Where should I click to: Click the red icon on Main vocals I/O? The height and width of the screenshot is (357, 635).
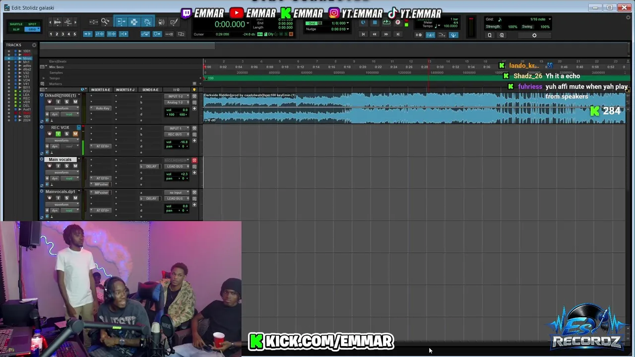click(x=194, y=160)
